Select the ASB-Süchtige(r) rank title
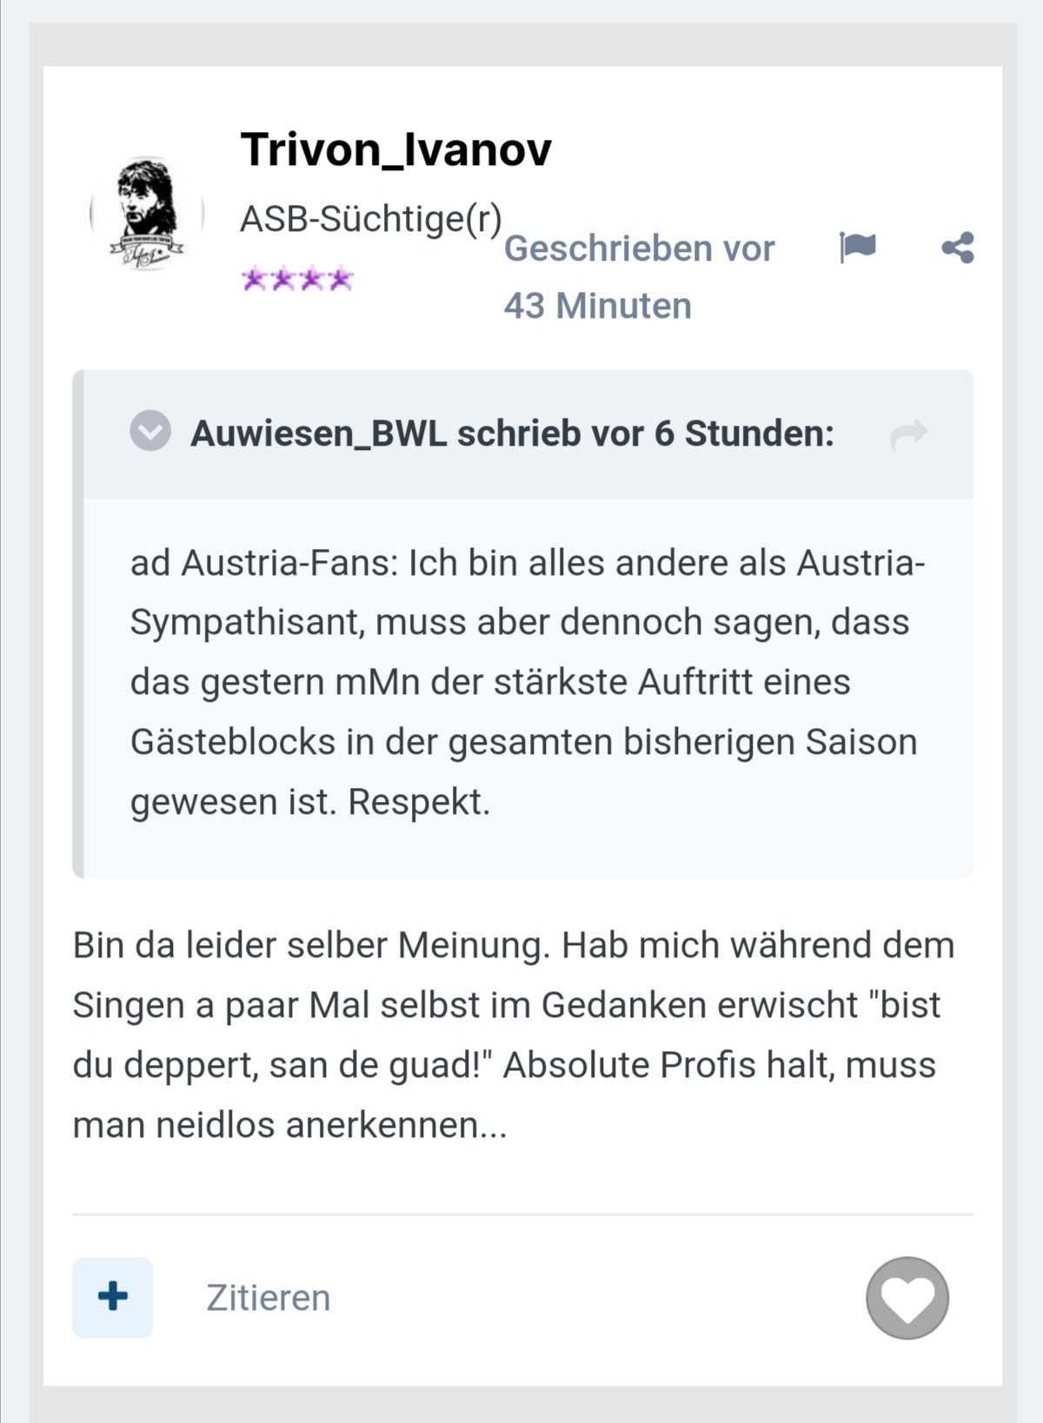This screenshot has height=1423, width=1043. point(371,219)
